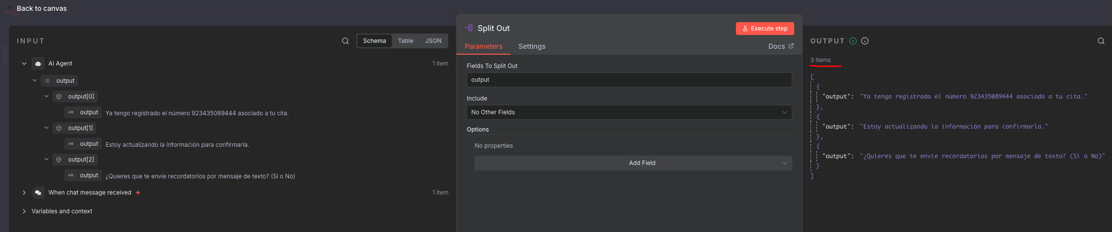1112x232 pixels.
Task: Expand When chat message received node
Action: pos(24,193)
